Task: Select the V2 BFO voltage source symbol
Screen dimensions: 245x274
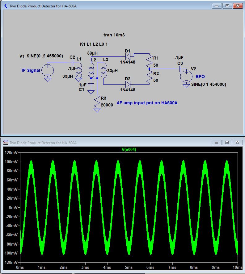Action: [186, 76]
